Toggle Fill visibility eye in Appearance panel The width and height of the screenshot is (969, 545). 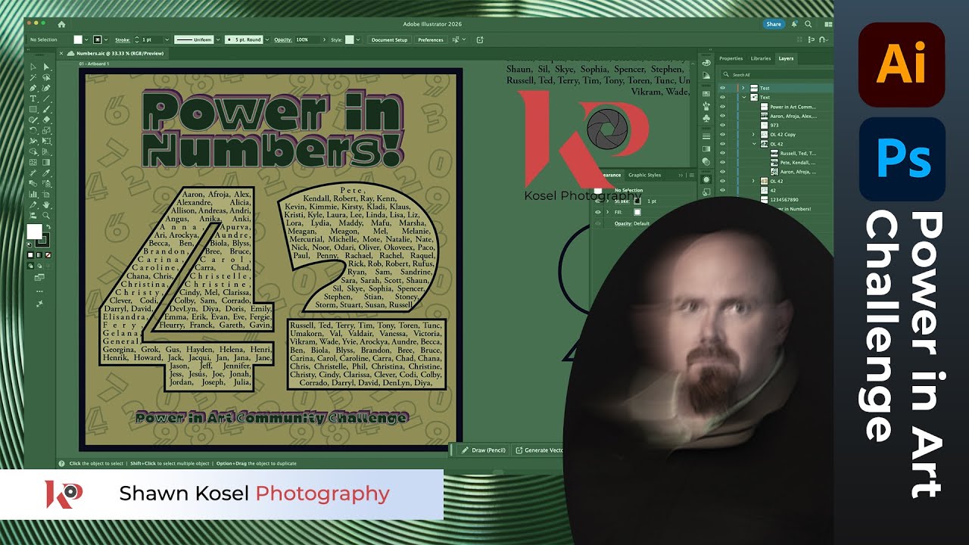(598, 212)
